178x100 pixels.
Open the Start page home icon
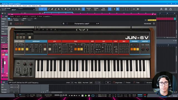pyautogui.click(x=170, y=9)
